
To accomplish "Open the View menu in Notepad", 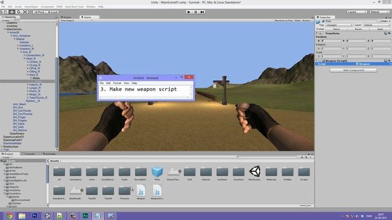I will (126, 83).
